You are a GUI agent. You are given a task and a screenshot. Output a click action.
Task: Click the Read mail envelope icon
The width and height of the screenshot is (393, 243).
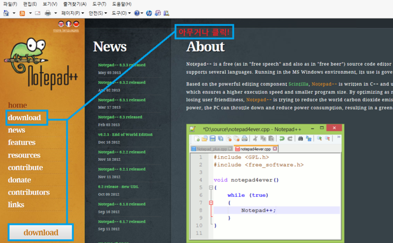pyautogui.click(x=38, y=13)
